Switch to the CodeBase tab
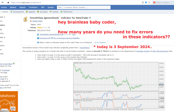174x112 pixels. tap(5, 12)
